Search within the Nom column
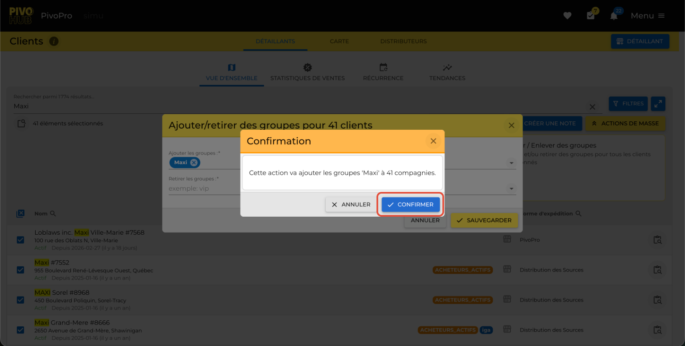 click(53, 213)
